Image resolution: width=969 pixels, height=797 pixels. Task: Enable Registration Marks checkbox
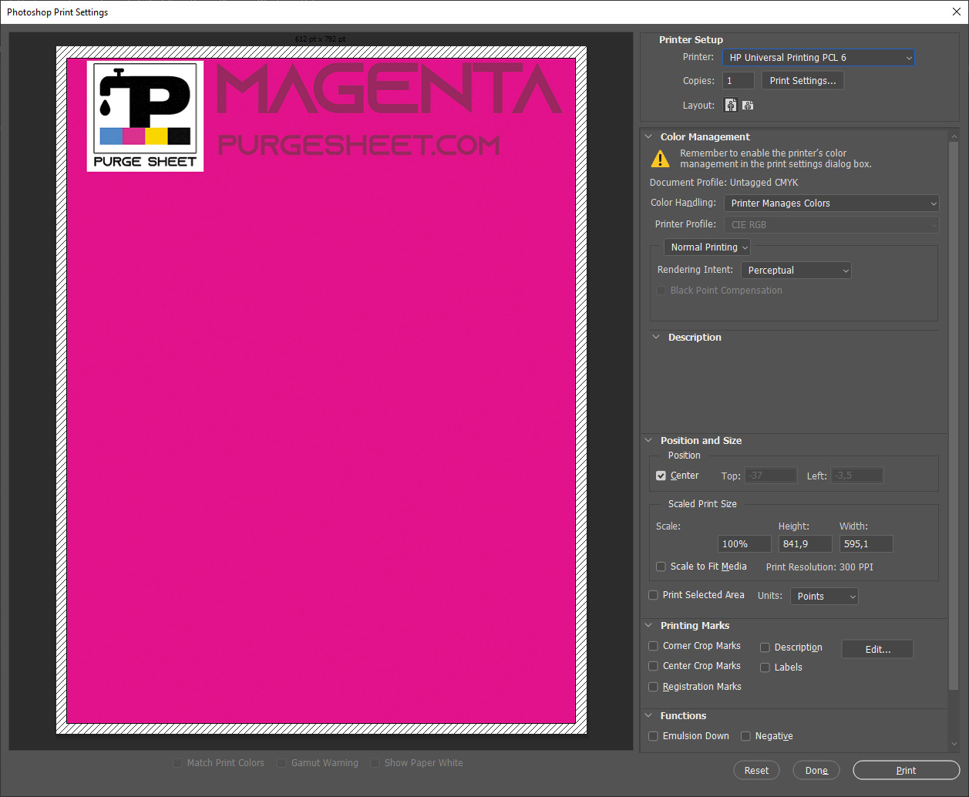[653, 687]
